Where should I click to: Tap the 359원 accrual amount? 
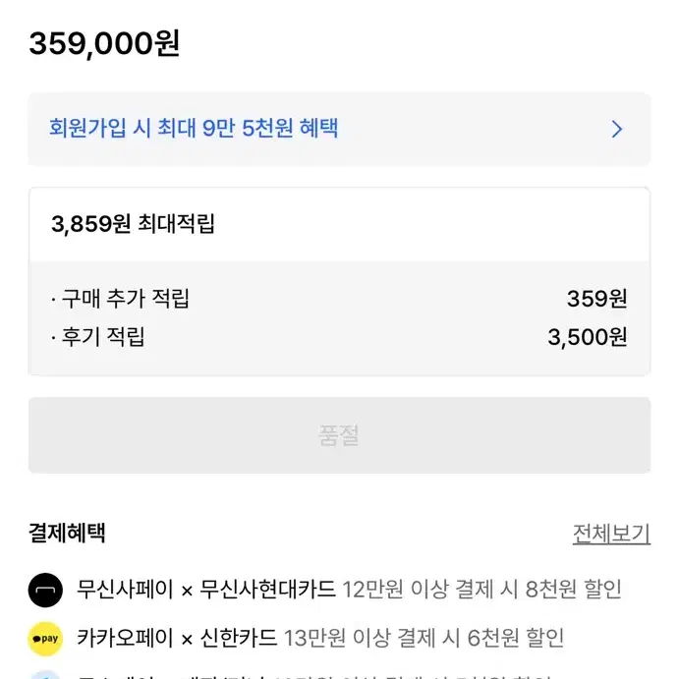597,299
